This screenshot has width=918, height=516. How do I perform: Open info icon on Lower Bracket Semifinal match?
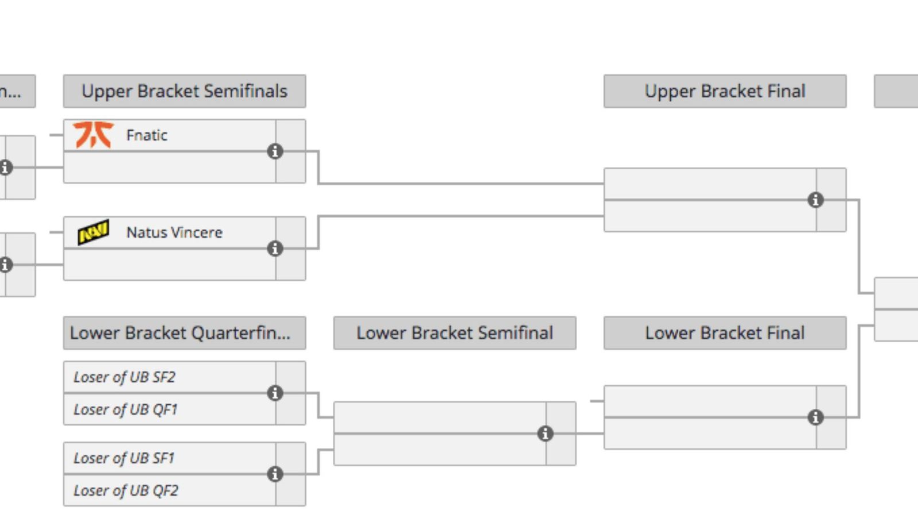545,433
